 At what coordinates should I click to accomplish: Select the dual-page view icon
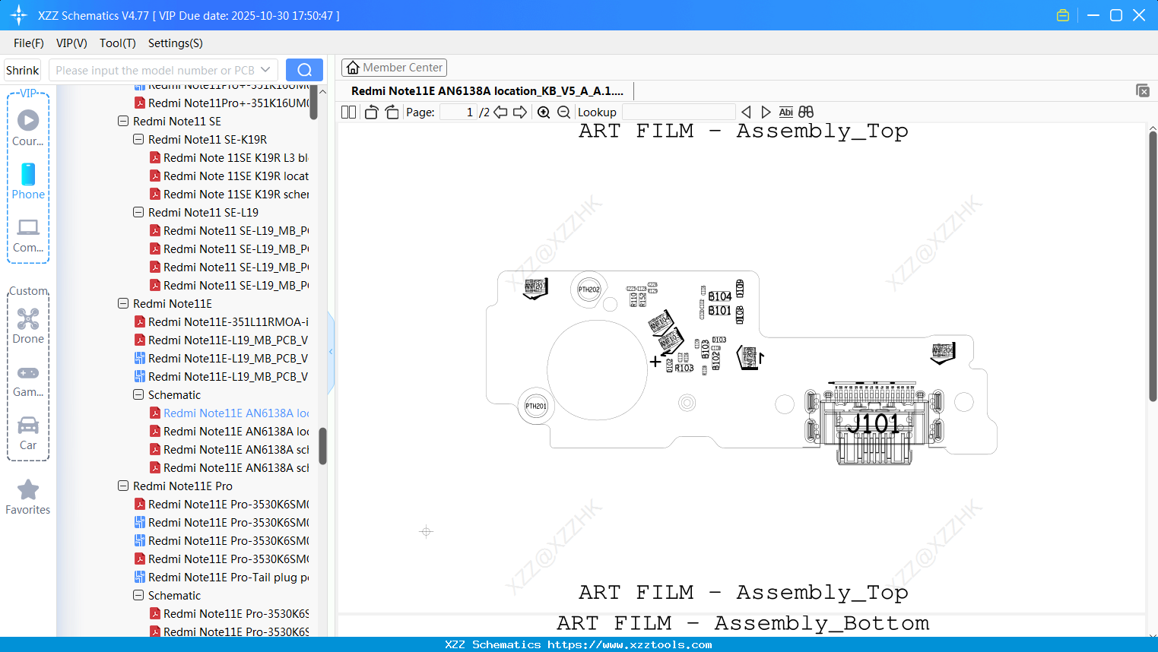pos(347,112)
